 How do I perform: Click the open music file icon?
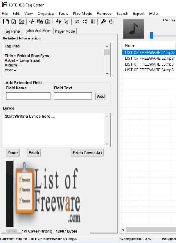(x=14, y=21)
